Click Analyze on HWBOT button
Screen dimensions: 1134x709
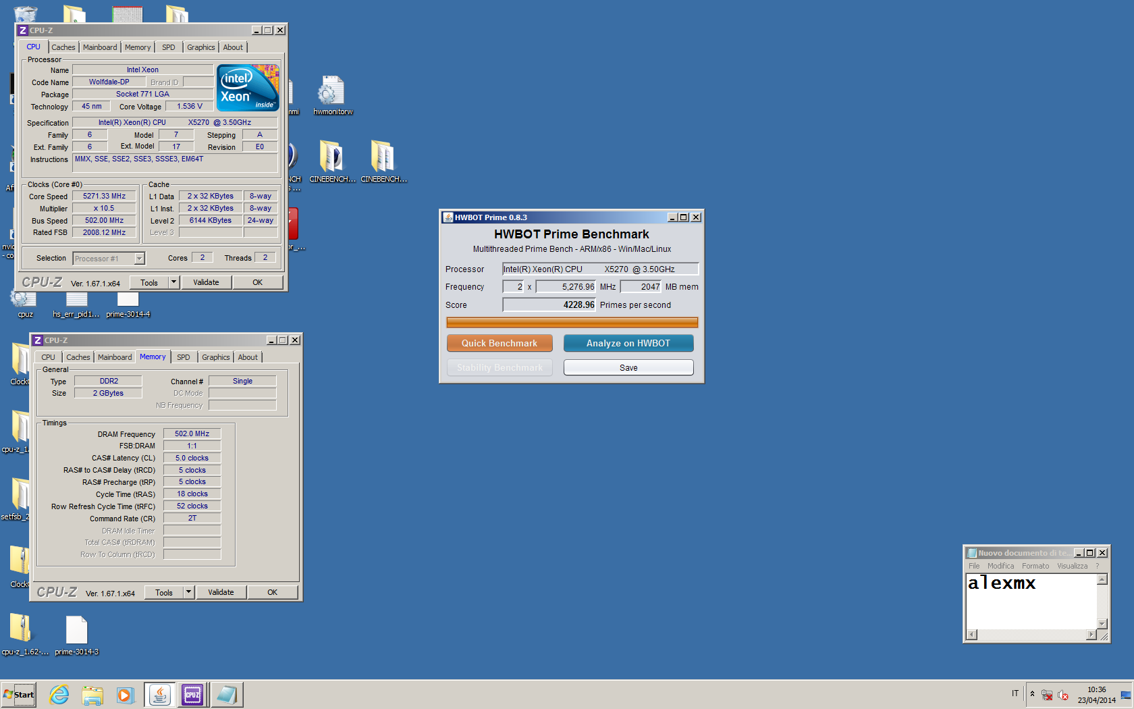628,343
